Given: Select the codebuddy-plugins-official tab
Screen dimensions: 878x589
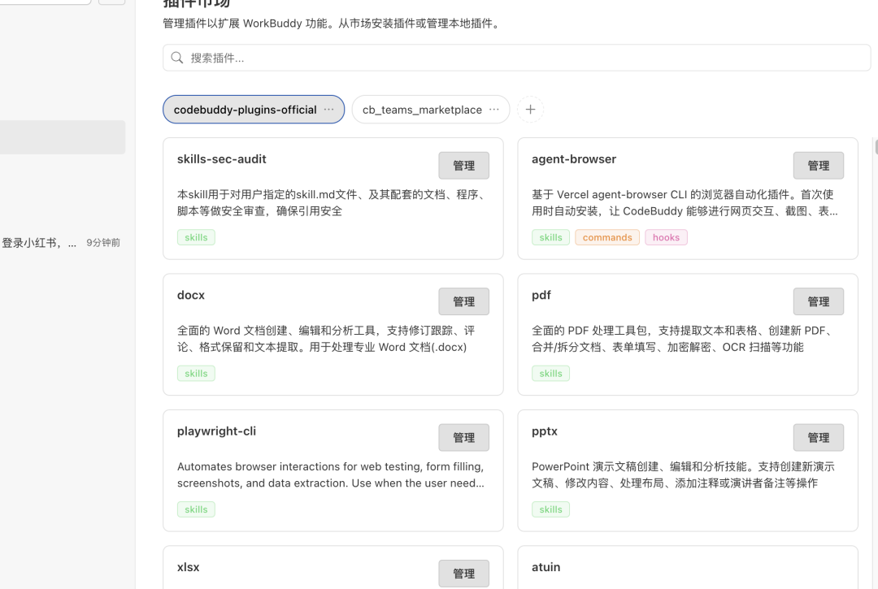Looking at the screenshot, I should click(x=245, y=110).
